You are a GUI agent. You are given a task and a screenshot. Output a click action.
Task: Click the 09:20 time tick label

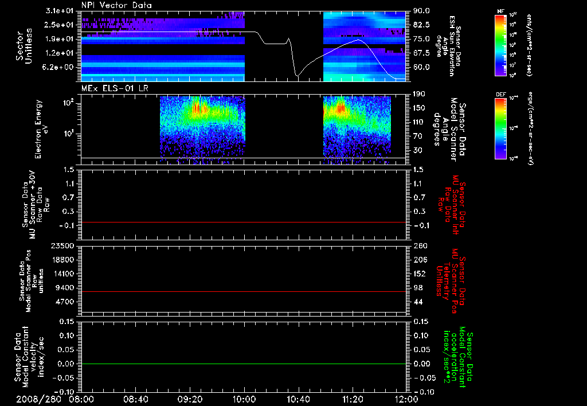(190, 399)
